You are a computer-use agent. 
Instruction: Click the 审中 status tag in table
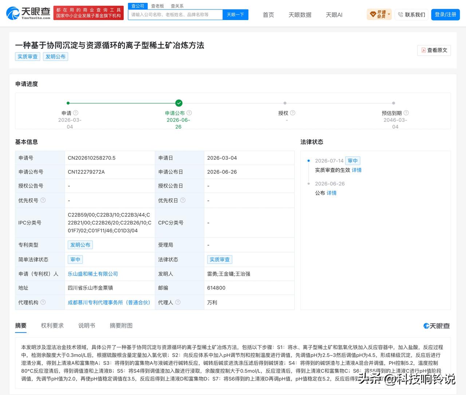pos(75,259)
